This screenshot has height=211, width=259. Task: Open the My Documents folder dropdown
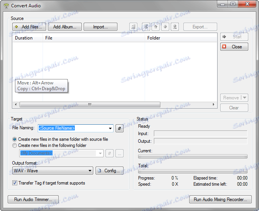[x=100, y=153]
